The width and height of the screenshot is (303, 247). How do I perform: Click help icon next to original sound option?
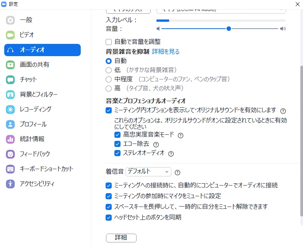click(283, 111)
